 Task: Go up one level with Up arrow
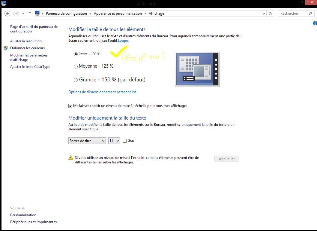point(30,14)
